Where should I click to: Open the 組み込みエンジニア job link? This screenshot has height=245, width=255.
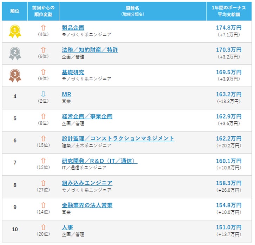pos(87,183)
